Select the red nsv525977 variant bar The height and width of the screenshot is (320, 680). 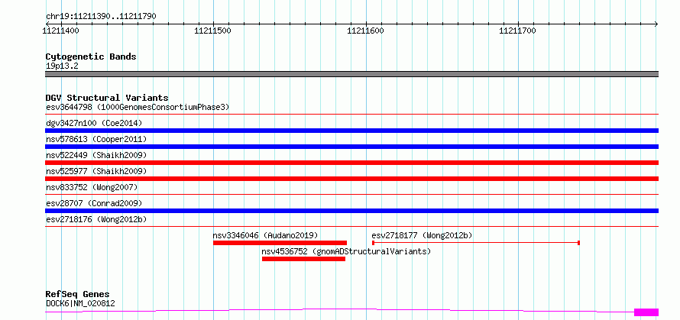351,179
